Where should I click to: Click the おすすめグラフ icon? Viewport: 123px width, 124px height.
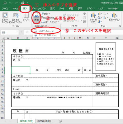click(93, 18)
